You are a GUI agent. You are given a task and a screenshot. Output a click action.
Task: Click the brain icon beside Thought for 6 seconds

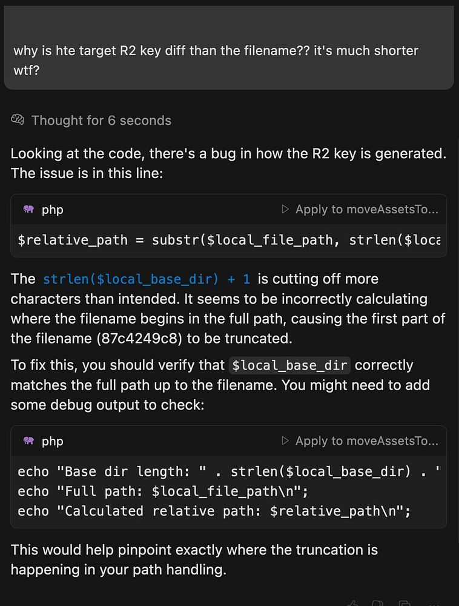17,120
